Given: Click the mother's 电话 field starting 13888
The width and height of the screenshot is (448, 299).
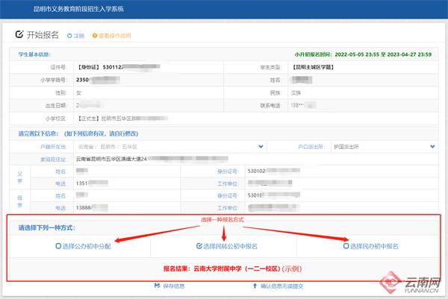Looking at the screenshot, I should 127,208.
